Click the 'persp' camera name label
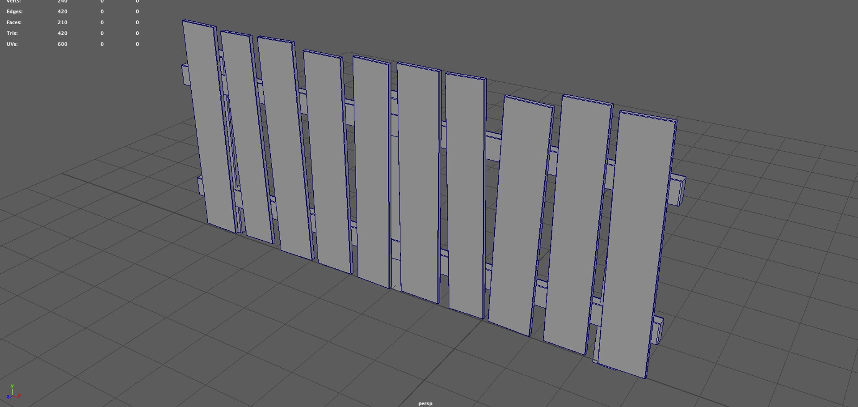The width and height of the screenshot is (858, 407). (425, 403)
